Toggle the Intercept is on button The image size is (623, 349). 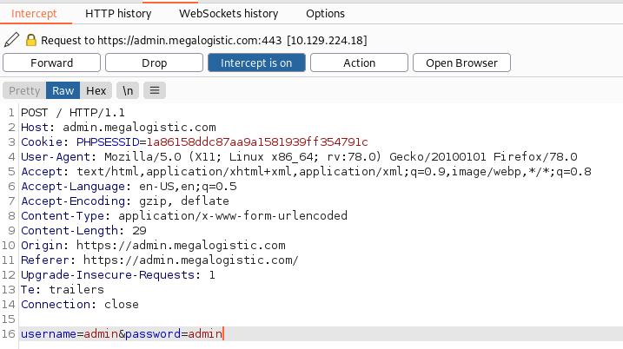256,63
